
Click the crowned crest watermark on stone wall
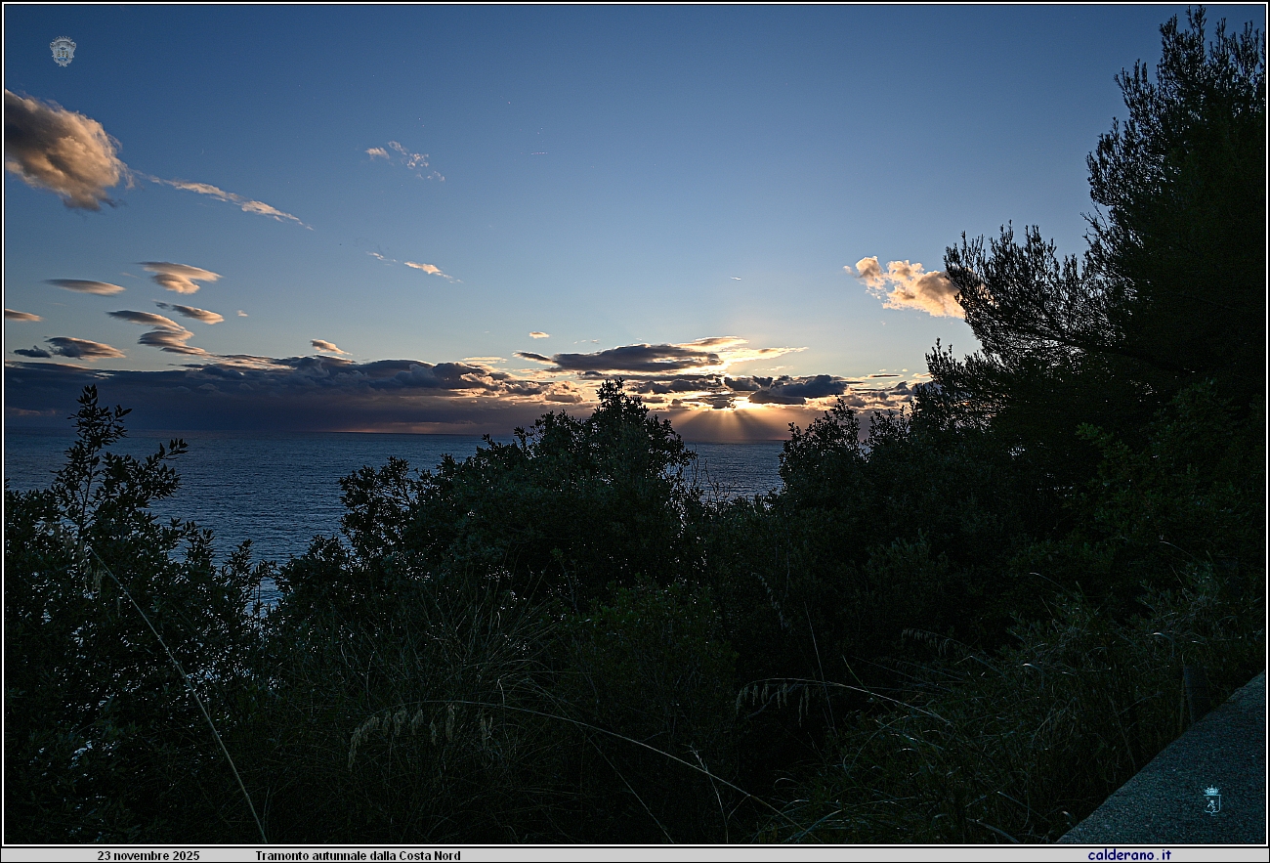click(1211, 799)
